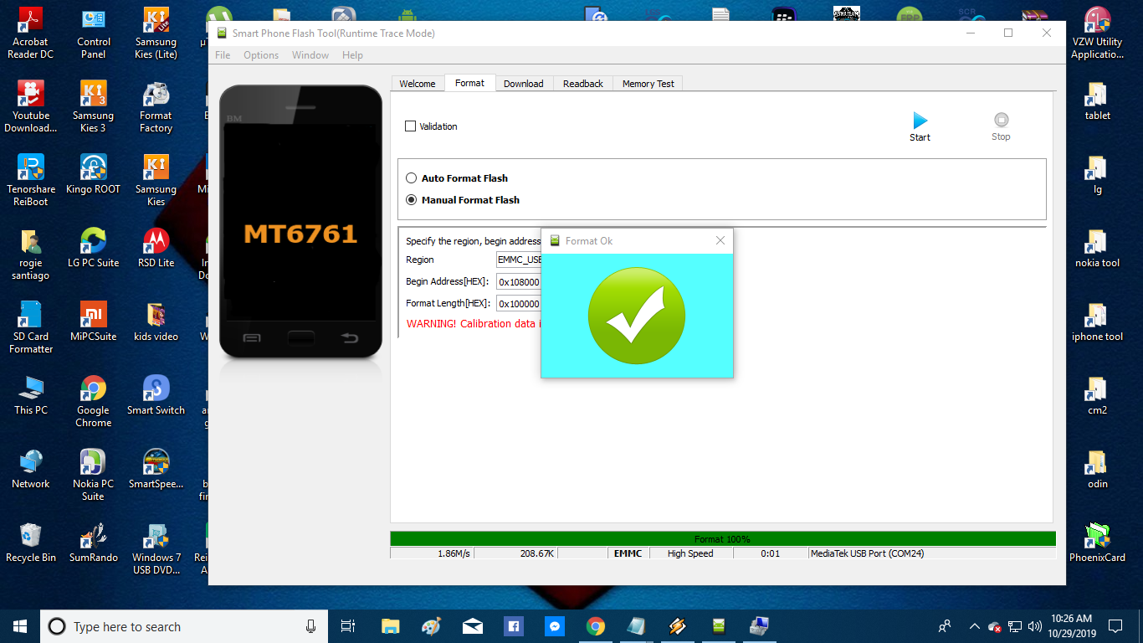This screenshot has width=1143, height=643.
Task: Select Manual Format Flash radio option
Action: pyautogui.click(x=411, y=200)
